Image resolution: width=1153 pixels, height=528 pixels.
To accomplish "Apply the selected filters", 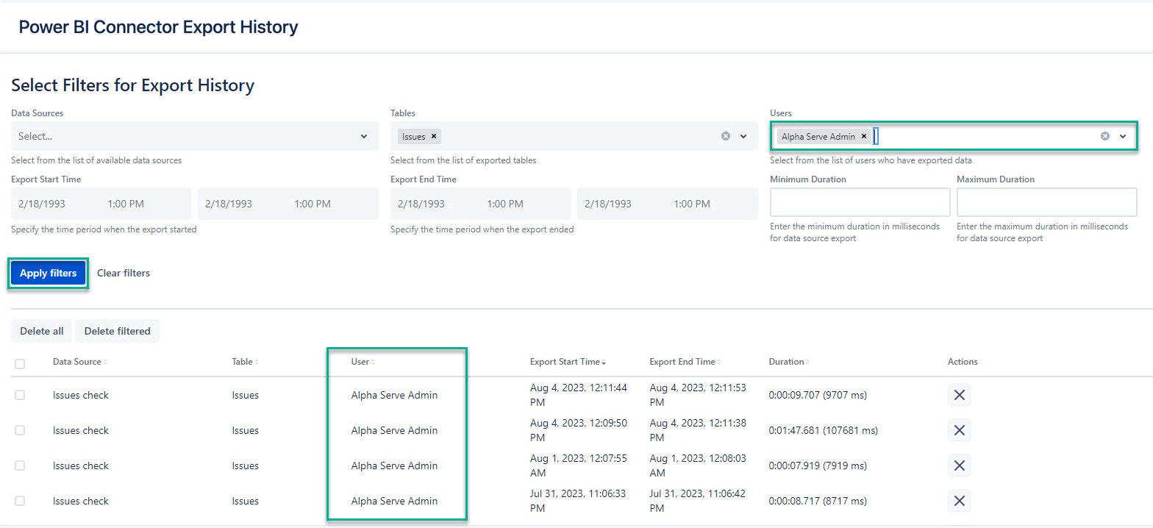I will click(x=49, y=273).
